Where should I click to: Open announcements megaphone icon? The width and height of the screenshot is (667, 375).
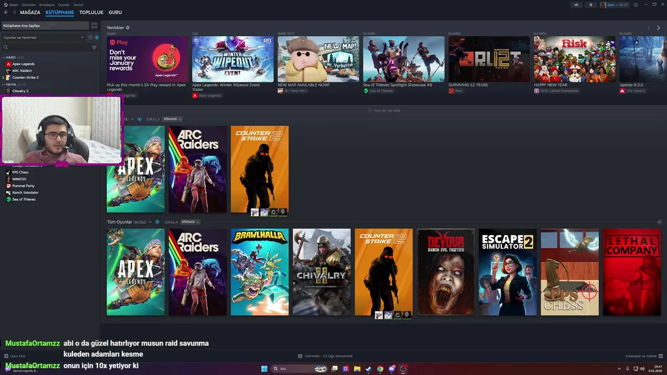point(576,5)
